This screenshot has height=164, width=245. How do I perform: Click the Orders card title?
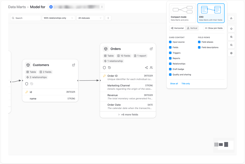pos(116,49)
